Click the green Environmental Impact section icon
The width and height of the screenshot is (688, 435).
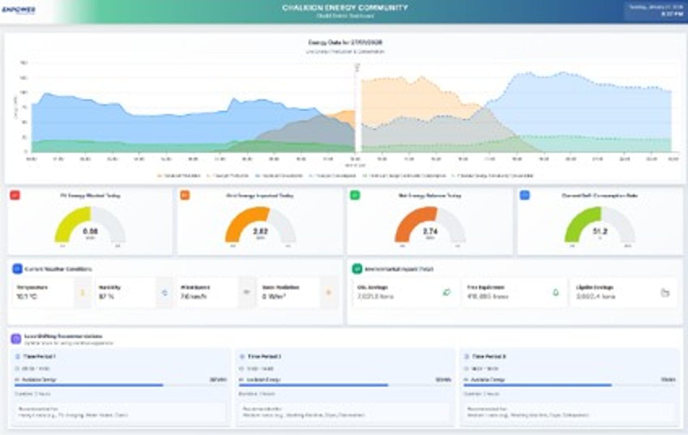click(x=357, y=269)
